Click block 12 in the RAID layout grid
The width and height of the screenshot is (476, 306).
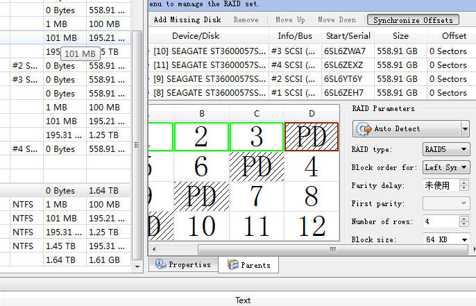pyautogui.click(x=312, y=226)
